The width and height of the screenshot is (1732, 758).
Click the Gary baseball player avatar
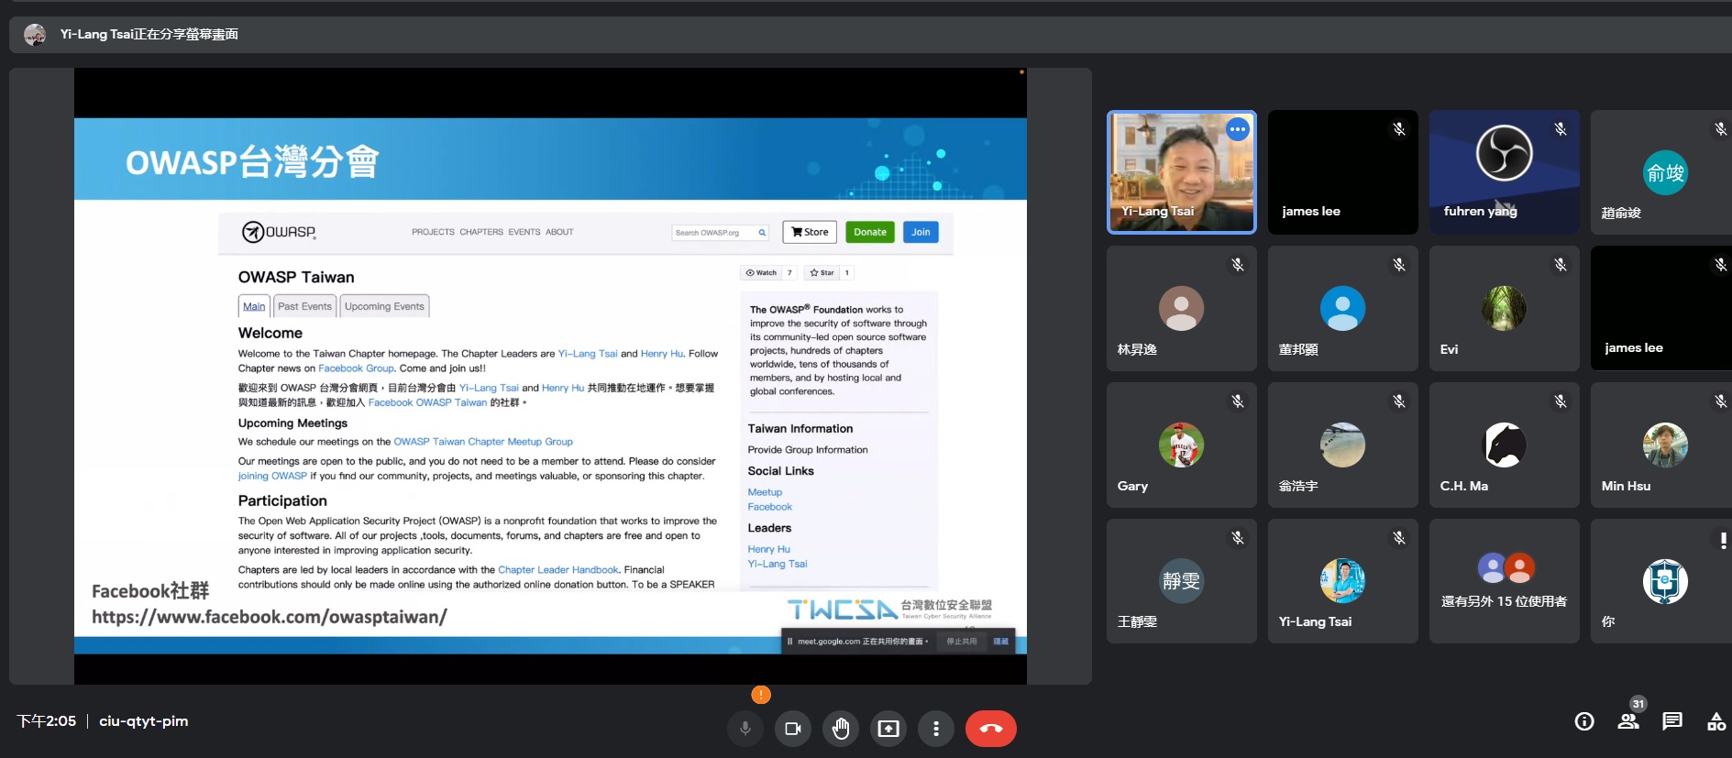pos(1182,445)
